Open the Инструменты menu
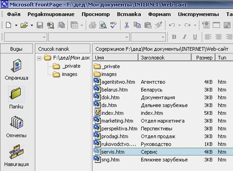The image size is (233, 171). point(198,15)
